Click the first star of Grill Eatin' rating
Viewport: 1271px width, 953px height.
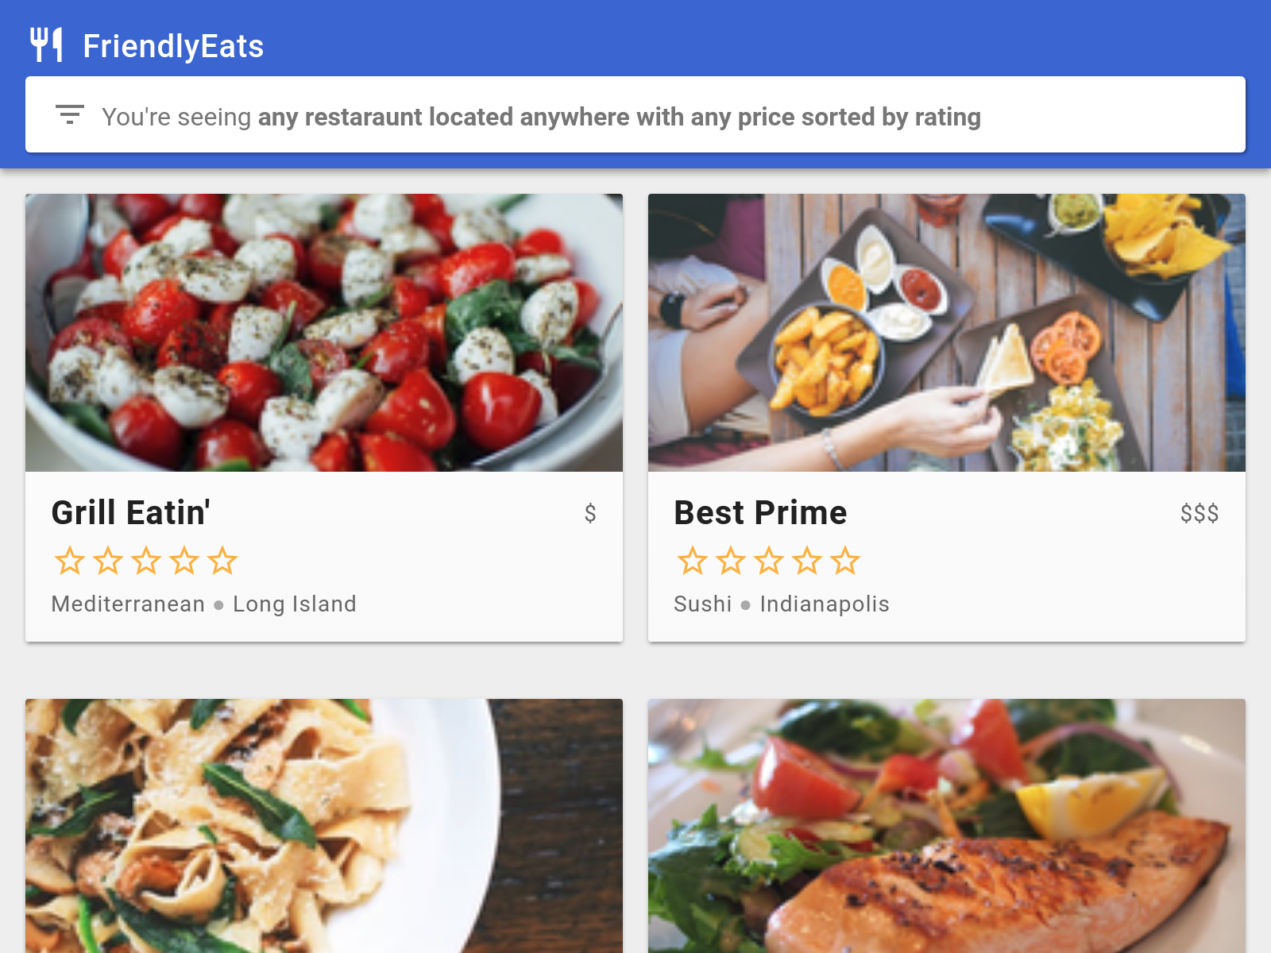click(x=70, y=561)
